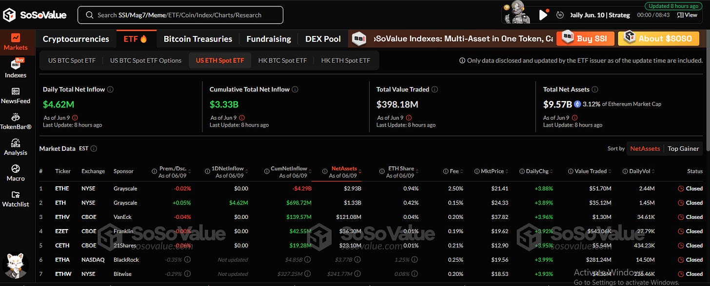Open the SoSoValue logo home link
Screen dimensions: 710x286
pos(35,15)
